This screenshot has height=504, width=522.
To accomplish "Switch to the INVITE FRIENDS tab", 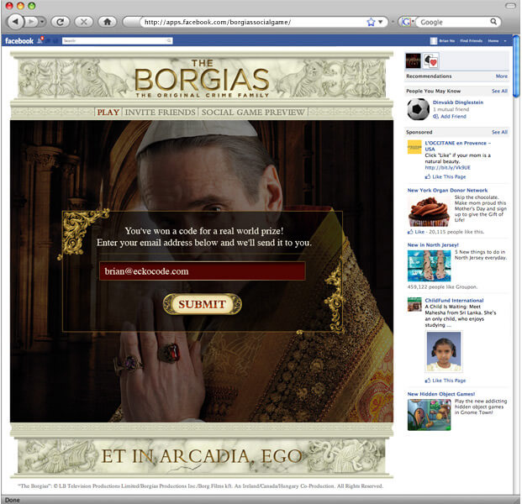I will click(160, 112).
